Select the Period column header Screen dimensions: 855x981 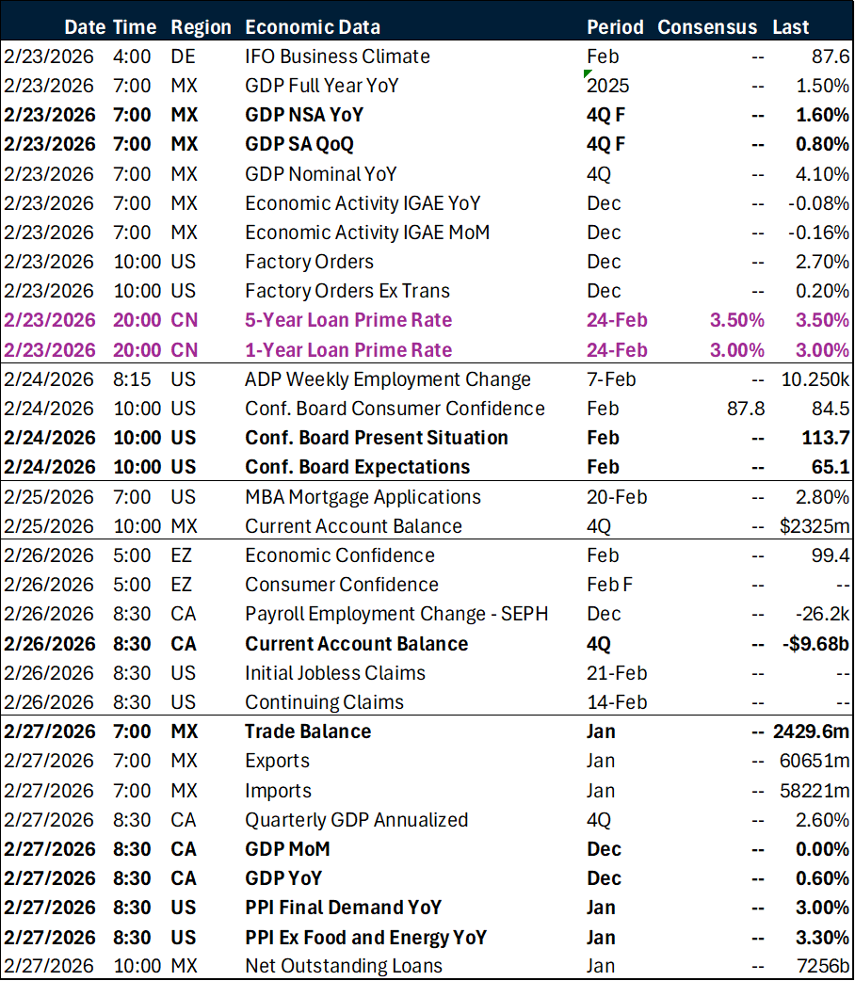coord(615,27)
